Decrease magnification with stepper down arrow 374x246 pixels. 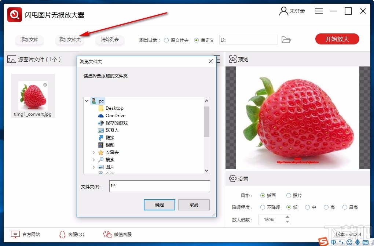click(x=287, y=222)
